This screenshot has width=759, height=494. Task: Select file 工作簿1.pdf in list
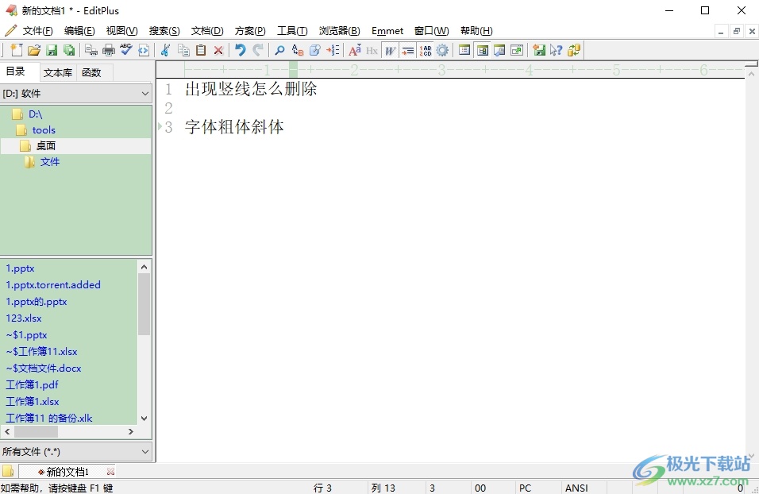click(32, 384)
